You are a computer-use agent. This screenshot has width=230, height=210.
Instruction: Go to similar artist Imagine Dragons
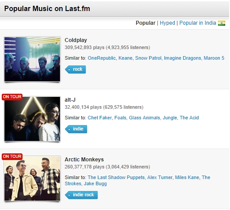182,58
